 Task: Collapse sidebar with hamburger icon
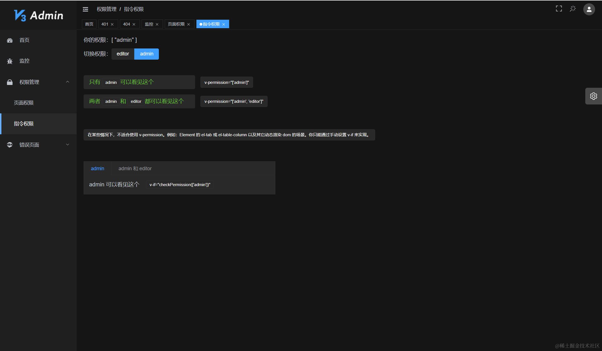point(86,9)
